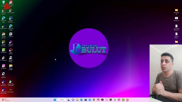This screenshot has width=182, height=102.
Task: Open orange Camtasia recorder on taskbar
Action: pos(127,100)
